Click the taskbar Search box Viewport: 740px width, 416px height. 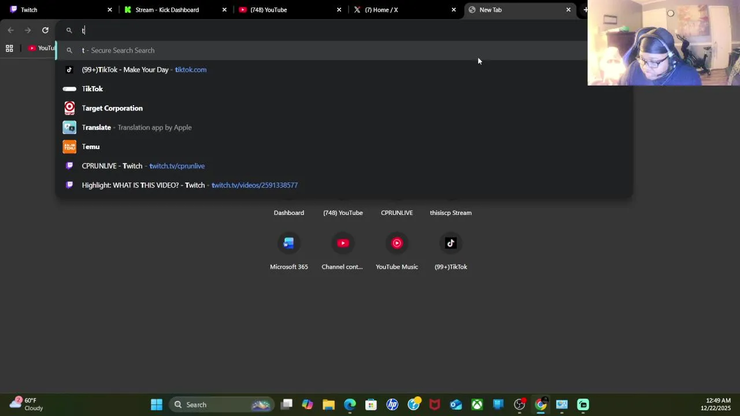222,404
